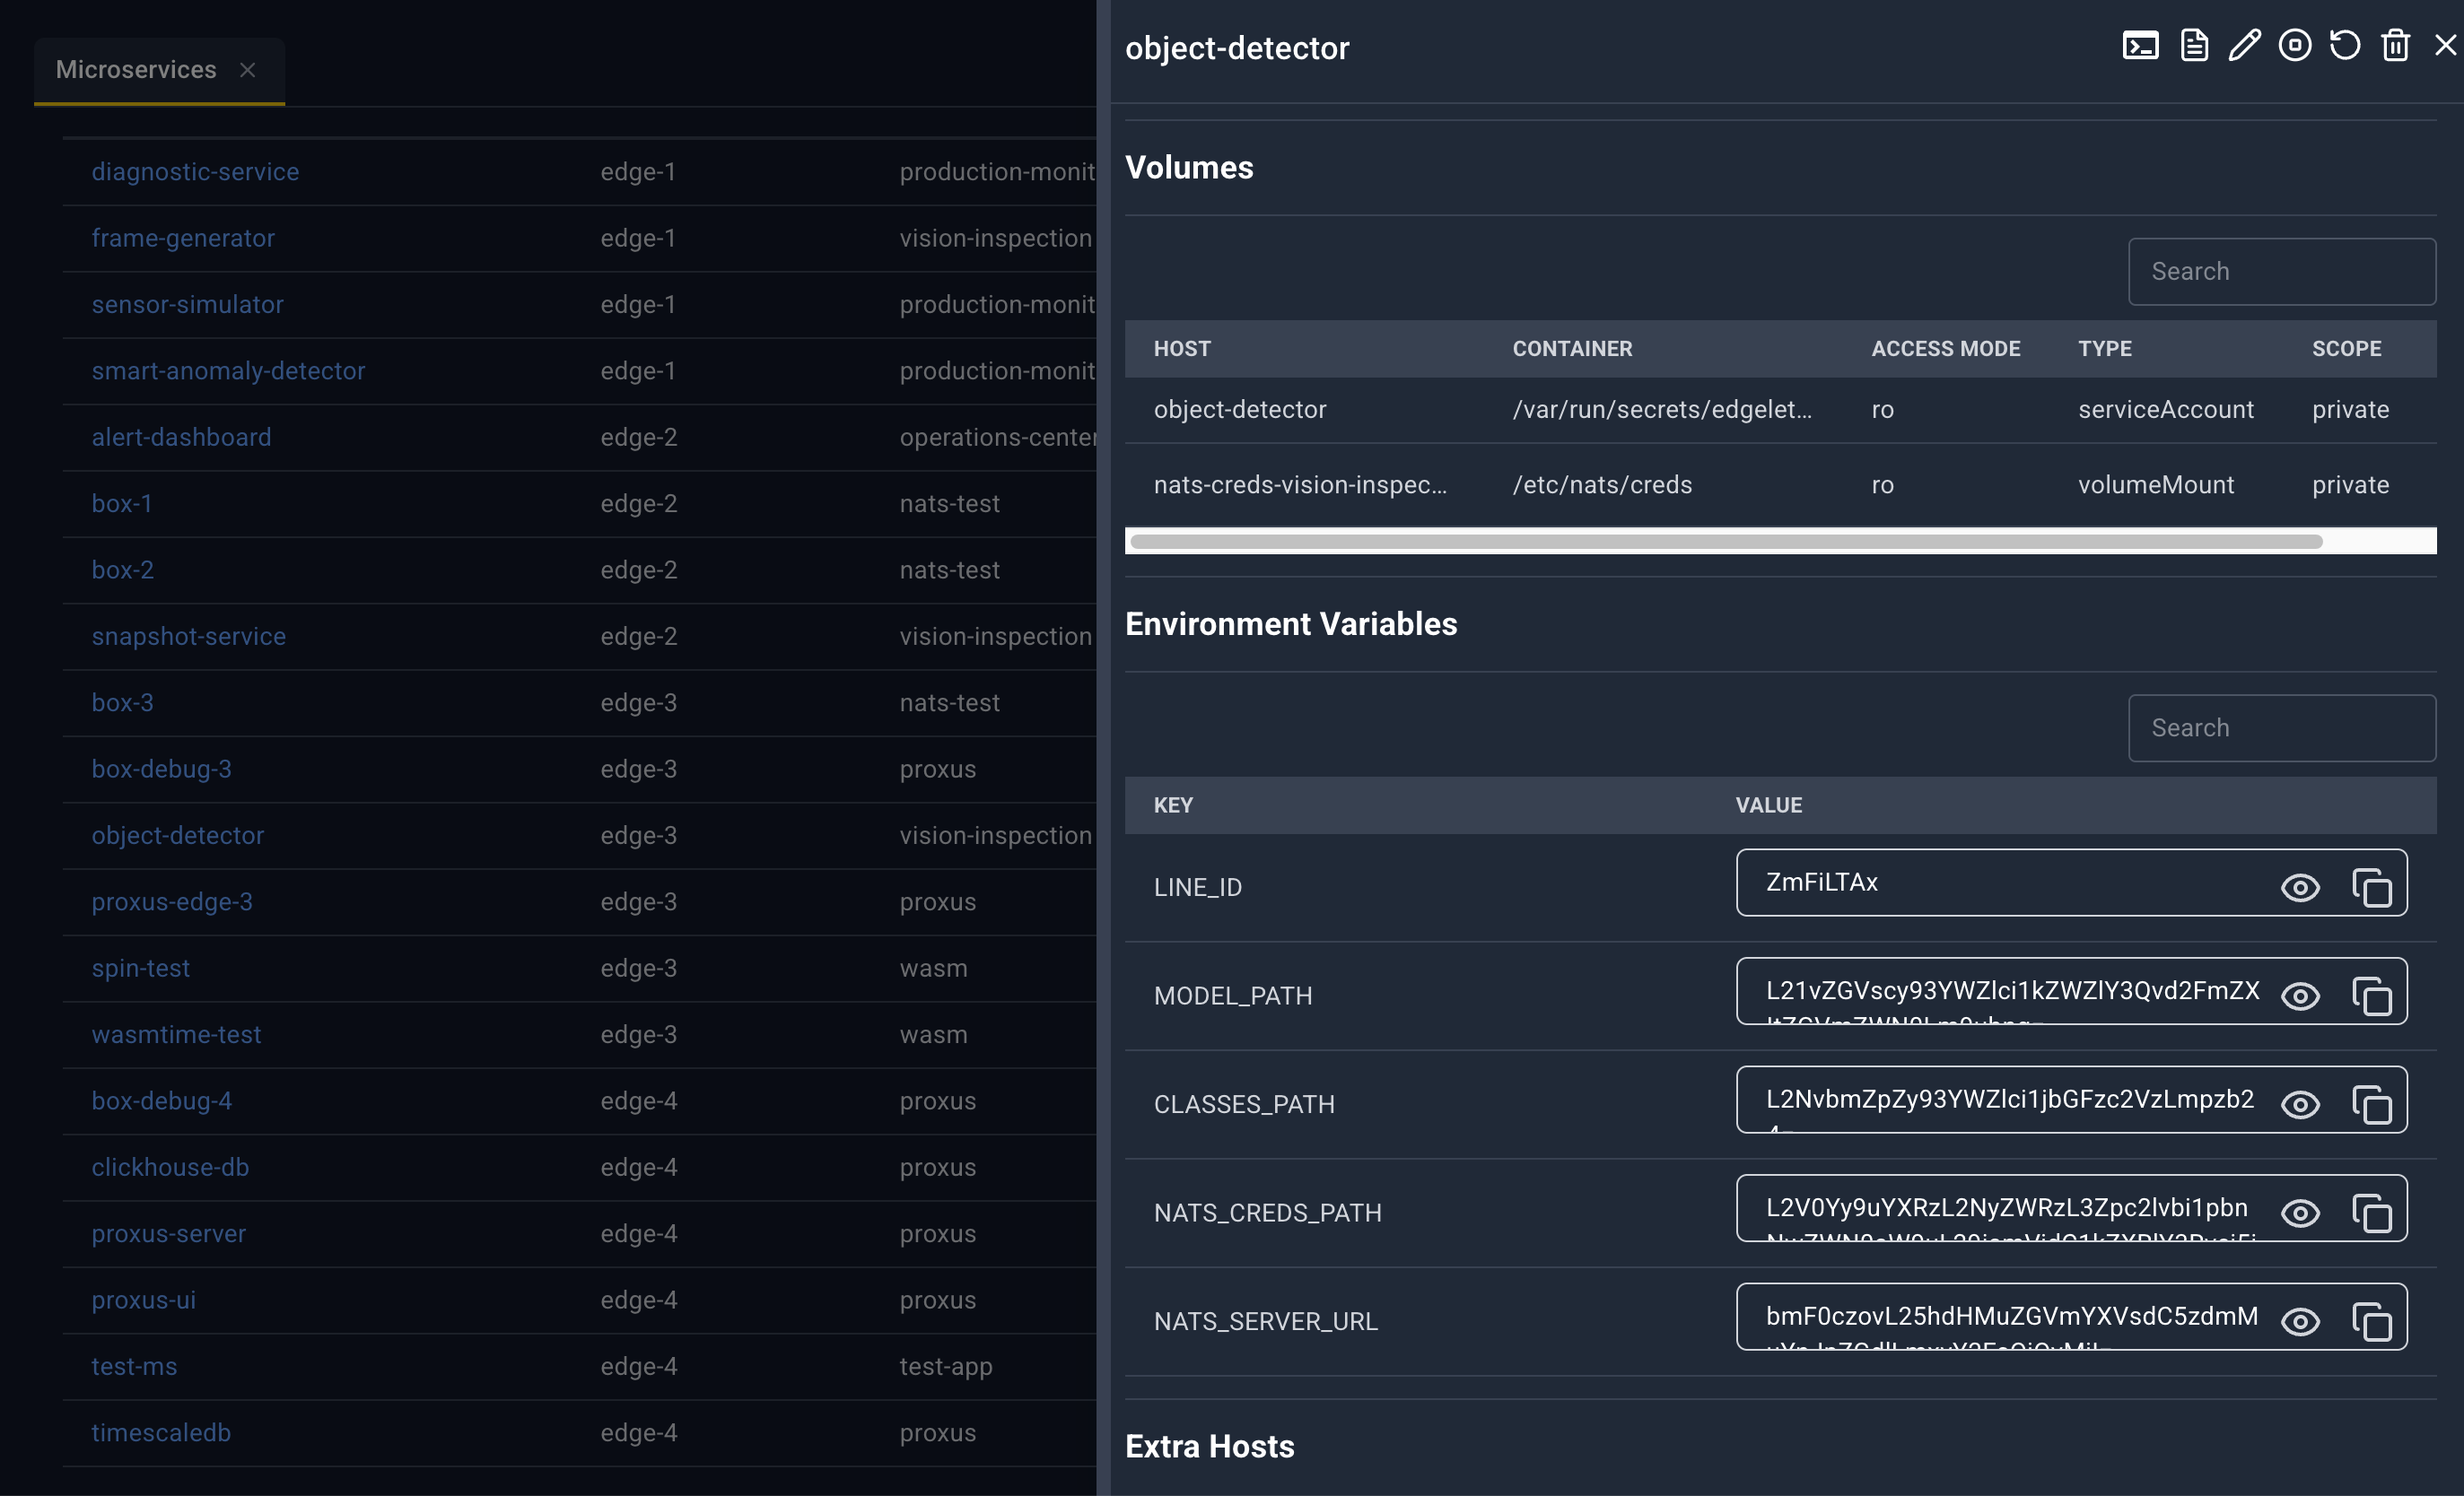This screenshot has height=1496, width=2464.
Task: Focus the Environment Variables search field
Action: point(2282,728)
